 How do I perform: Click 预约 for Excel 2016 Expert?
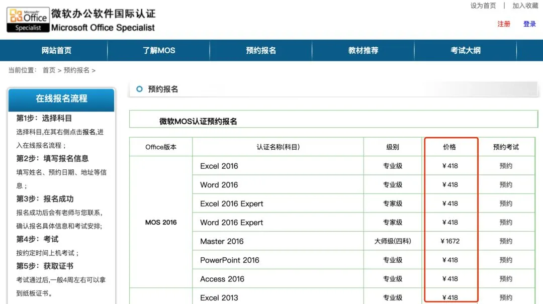click(x=506, y=204)
